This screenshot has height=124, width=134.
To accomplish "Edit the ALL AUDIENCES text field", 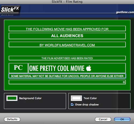I will 67,36.
